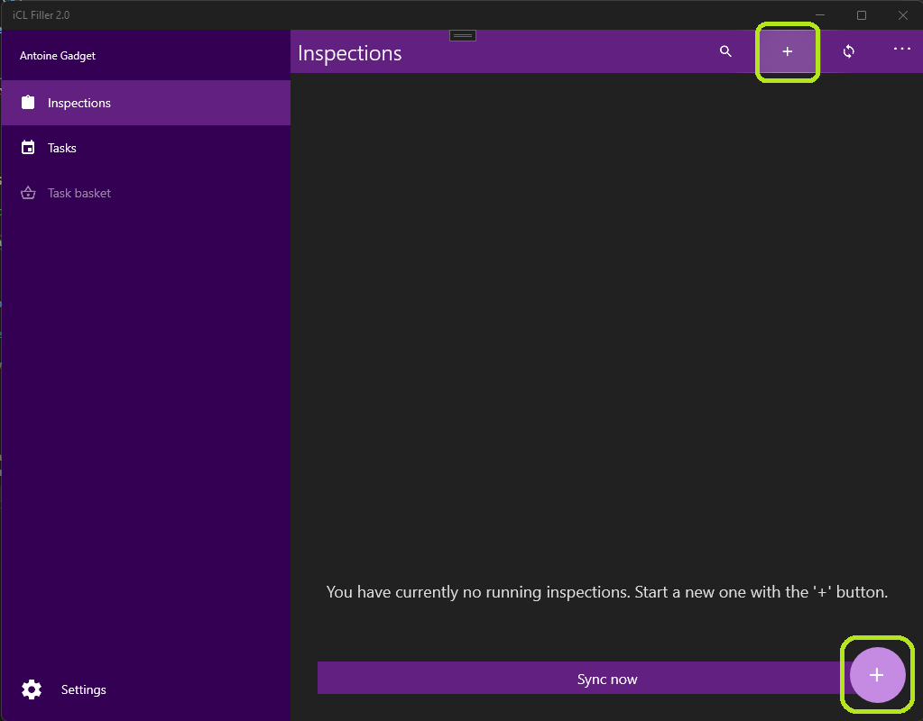Open Settings via the gear icon
The height and width of the screenshot is (721, 923).
(x=32, y=689)
